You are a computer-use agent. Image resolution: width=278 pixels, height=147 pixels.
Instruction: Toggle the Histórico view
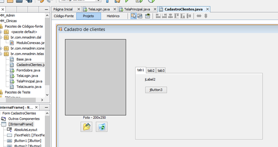click(113, 16)
